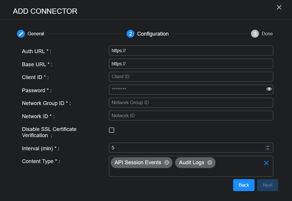Click the General step pencil icon
The image size is (292, 201).
click(21, 34)
